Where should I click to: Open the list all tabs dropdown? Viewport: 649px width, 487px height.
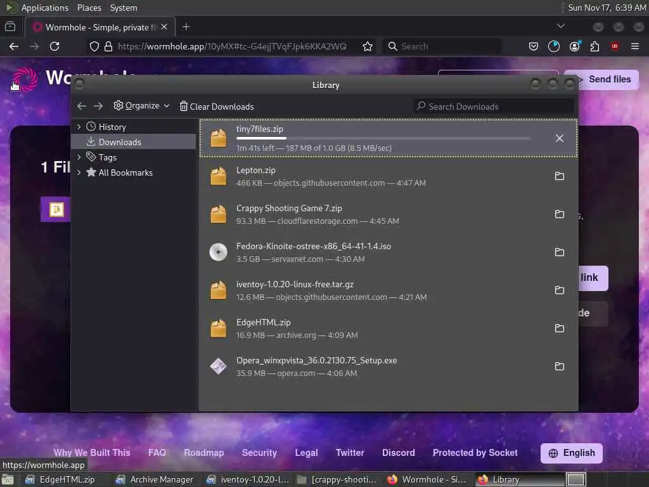point(561,26)
